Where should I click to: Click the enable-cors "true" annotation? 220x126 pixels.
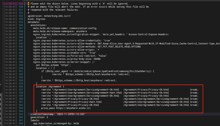click(65, 53)
